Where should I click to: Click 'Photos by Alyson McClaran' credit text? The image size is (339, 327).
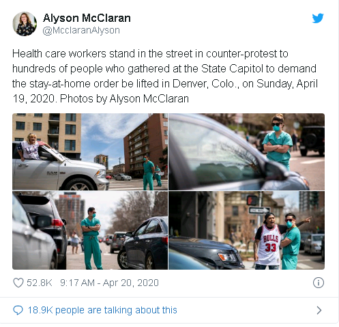click(124, 99)
